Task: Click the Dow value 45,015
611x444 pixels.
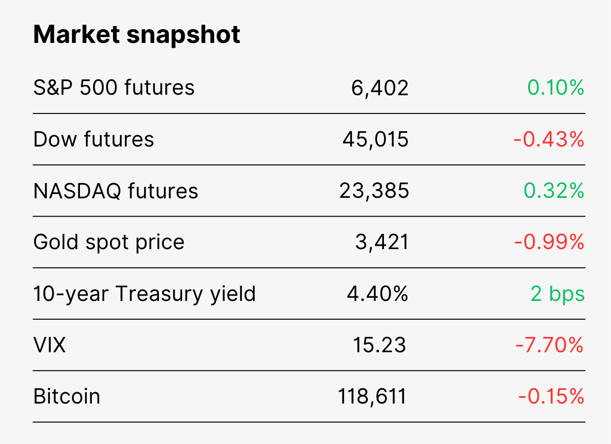Action: pos(376,140)
